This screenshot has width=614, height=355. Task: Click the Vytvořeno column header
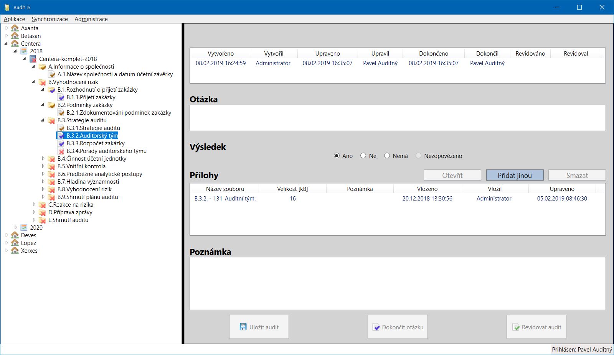(x=221, y=54)
